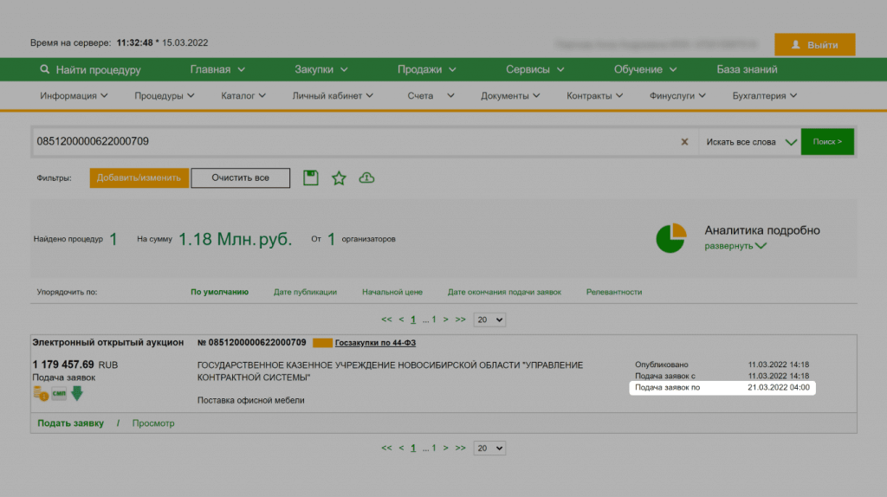
Task: Open the 'Закупки' menu
Action: 320,69
